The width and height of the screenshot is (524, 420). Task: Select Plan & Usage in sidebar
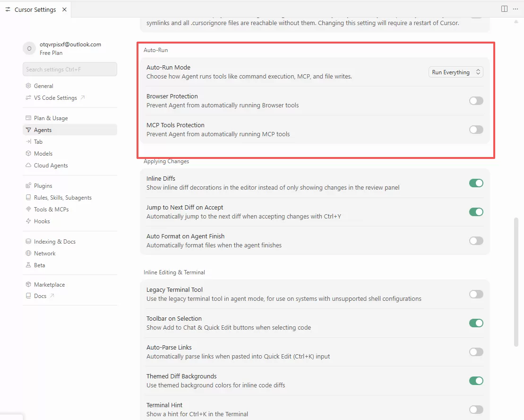pyautogui.click(x=70, y=118)
